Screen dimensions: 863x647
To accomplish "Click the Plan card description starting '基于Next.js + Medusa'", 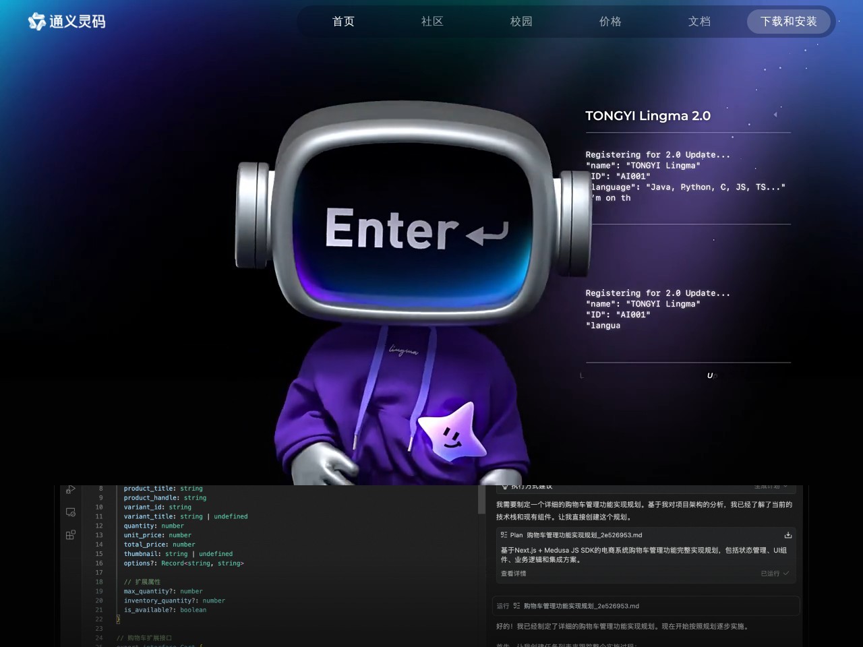I will 644,555.
